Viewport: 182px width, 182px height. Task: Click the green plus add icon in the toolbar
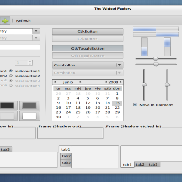click(5, 20)
